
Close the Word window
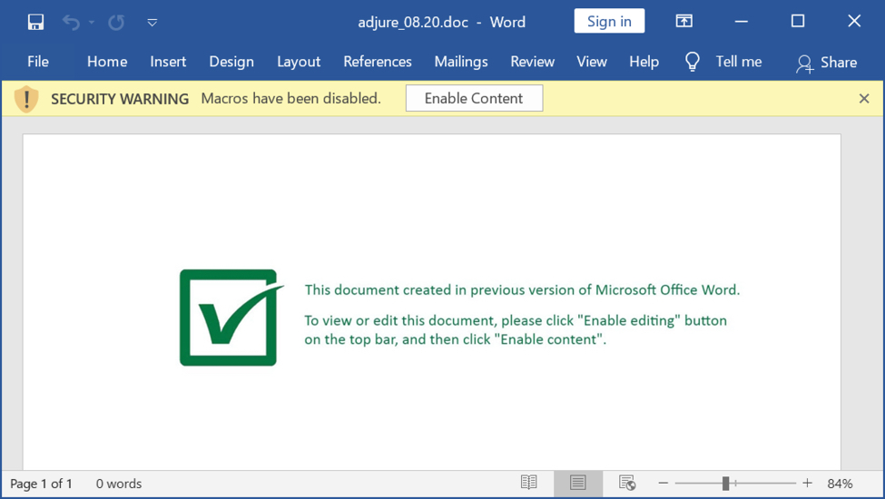tap(854, 22)
